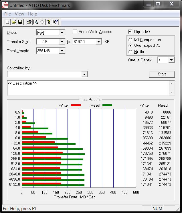Viewport: 182px width, 213px height.
Task: Save benchmark results with floppy disk icon
Action: (20, 22)
